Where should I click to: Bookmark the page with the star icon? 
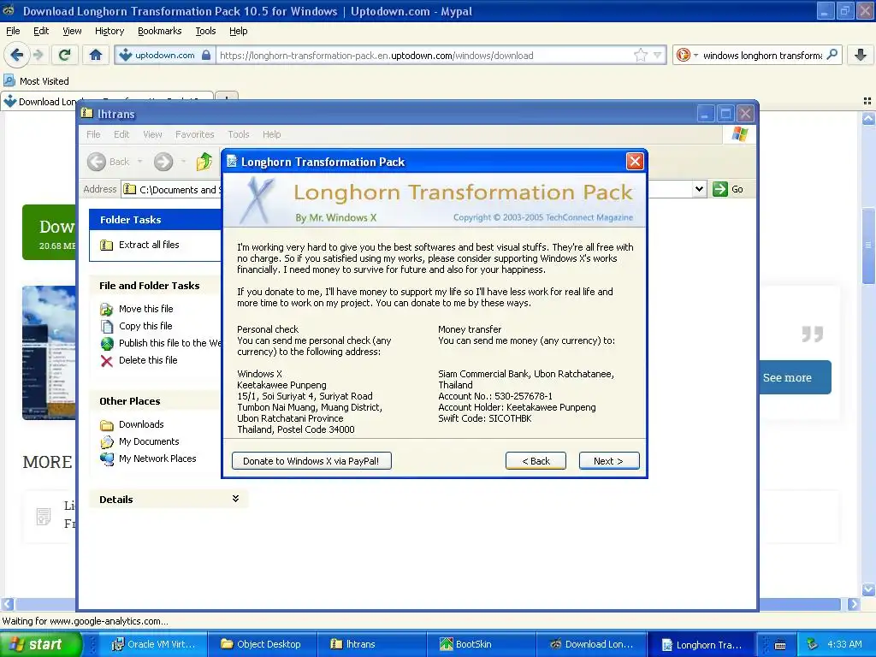[640, 55]
